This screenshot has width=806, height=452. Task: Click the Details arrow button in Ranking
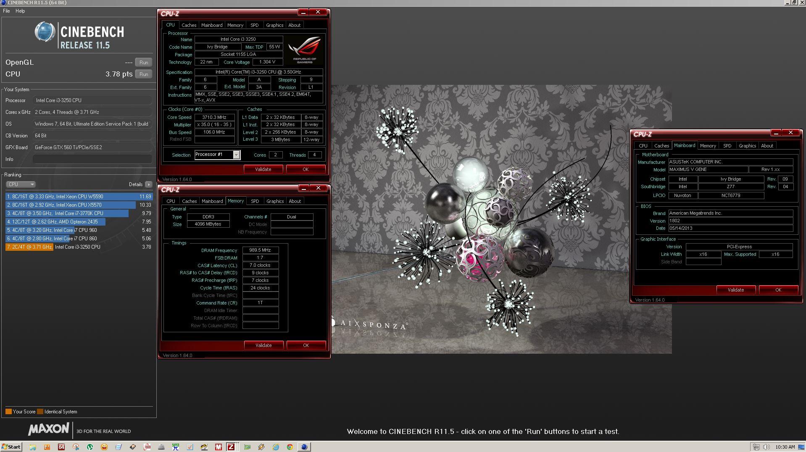148,184
